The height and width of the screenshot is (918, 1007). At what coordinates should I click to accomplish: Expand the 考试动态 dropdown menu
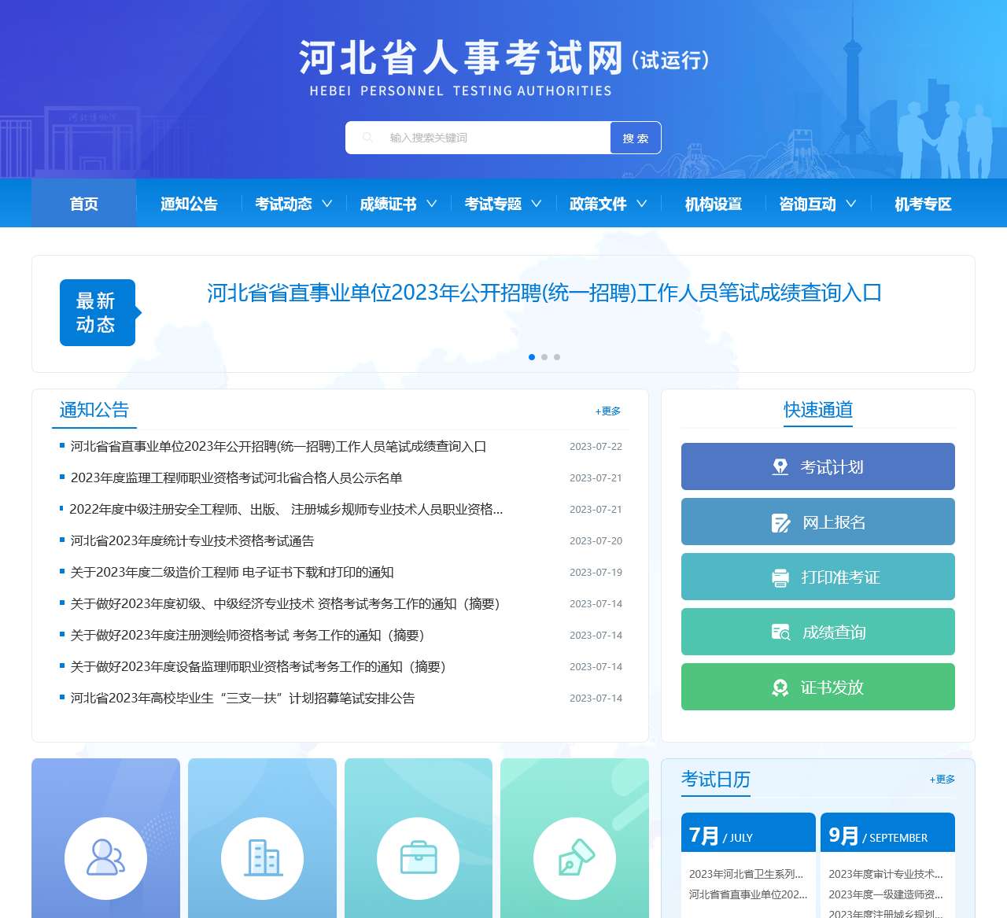[x=329, y=204]
